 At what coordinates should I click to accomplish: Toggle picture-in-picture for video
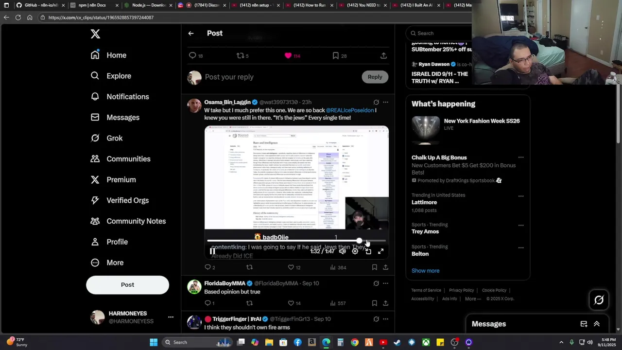pyautogui.click(x=368, y=251)
